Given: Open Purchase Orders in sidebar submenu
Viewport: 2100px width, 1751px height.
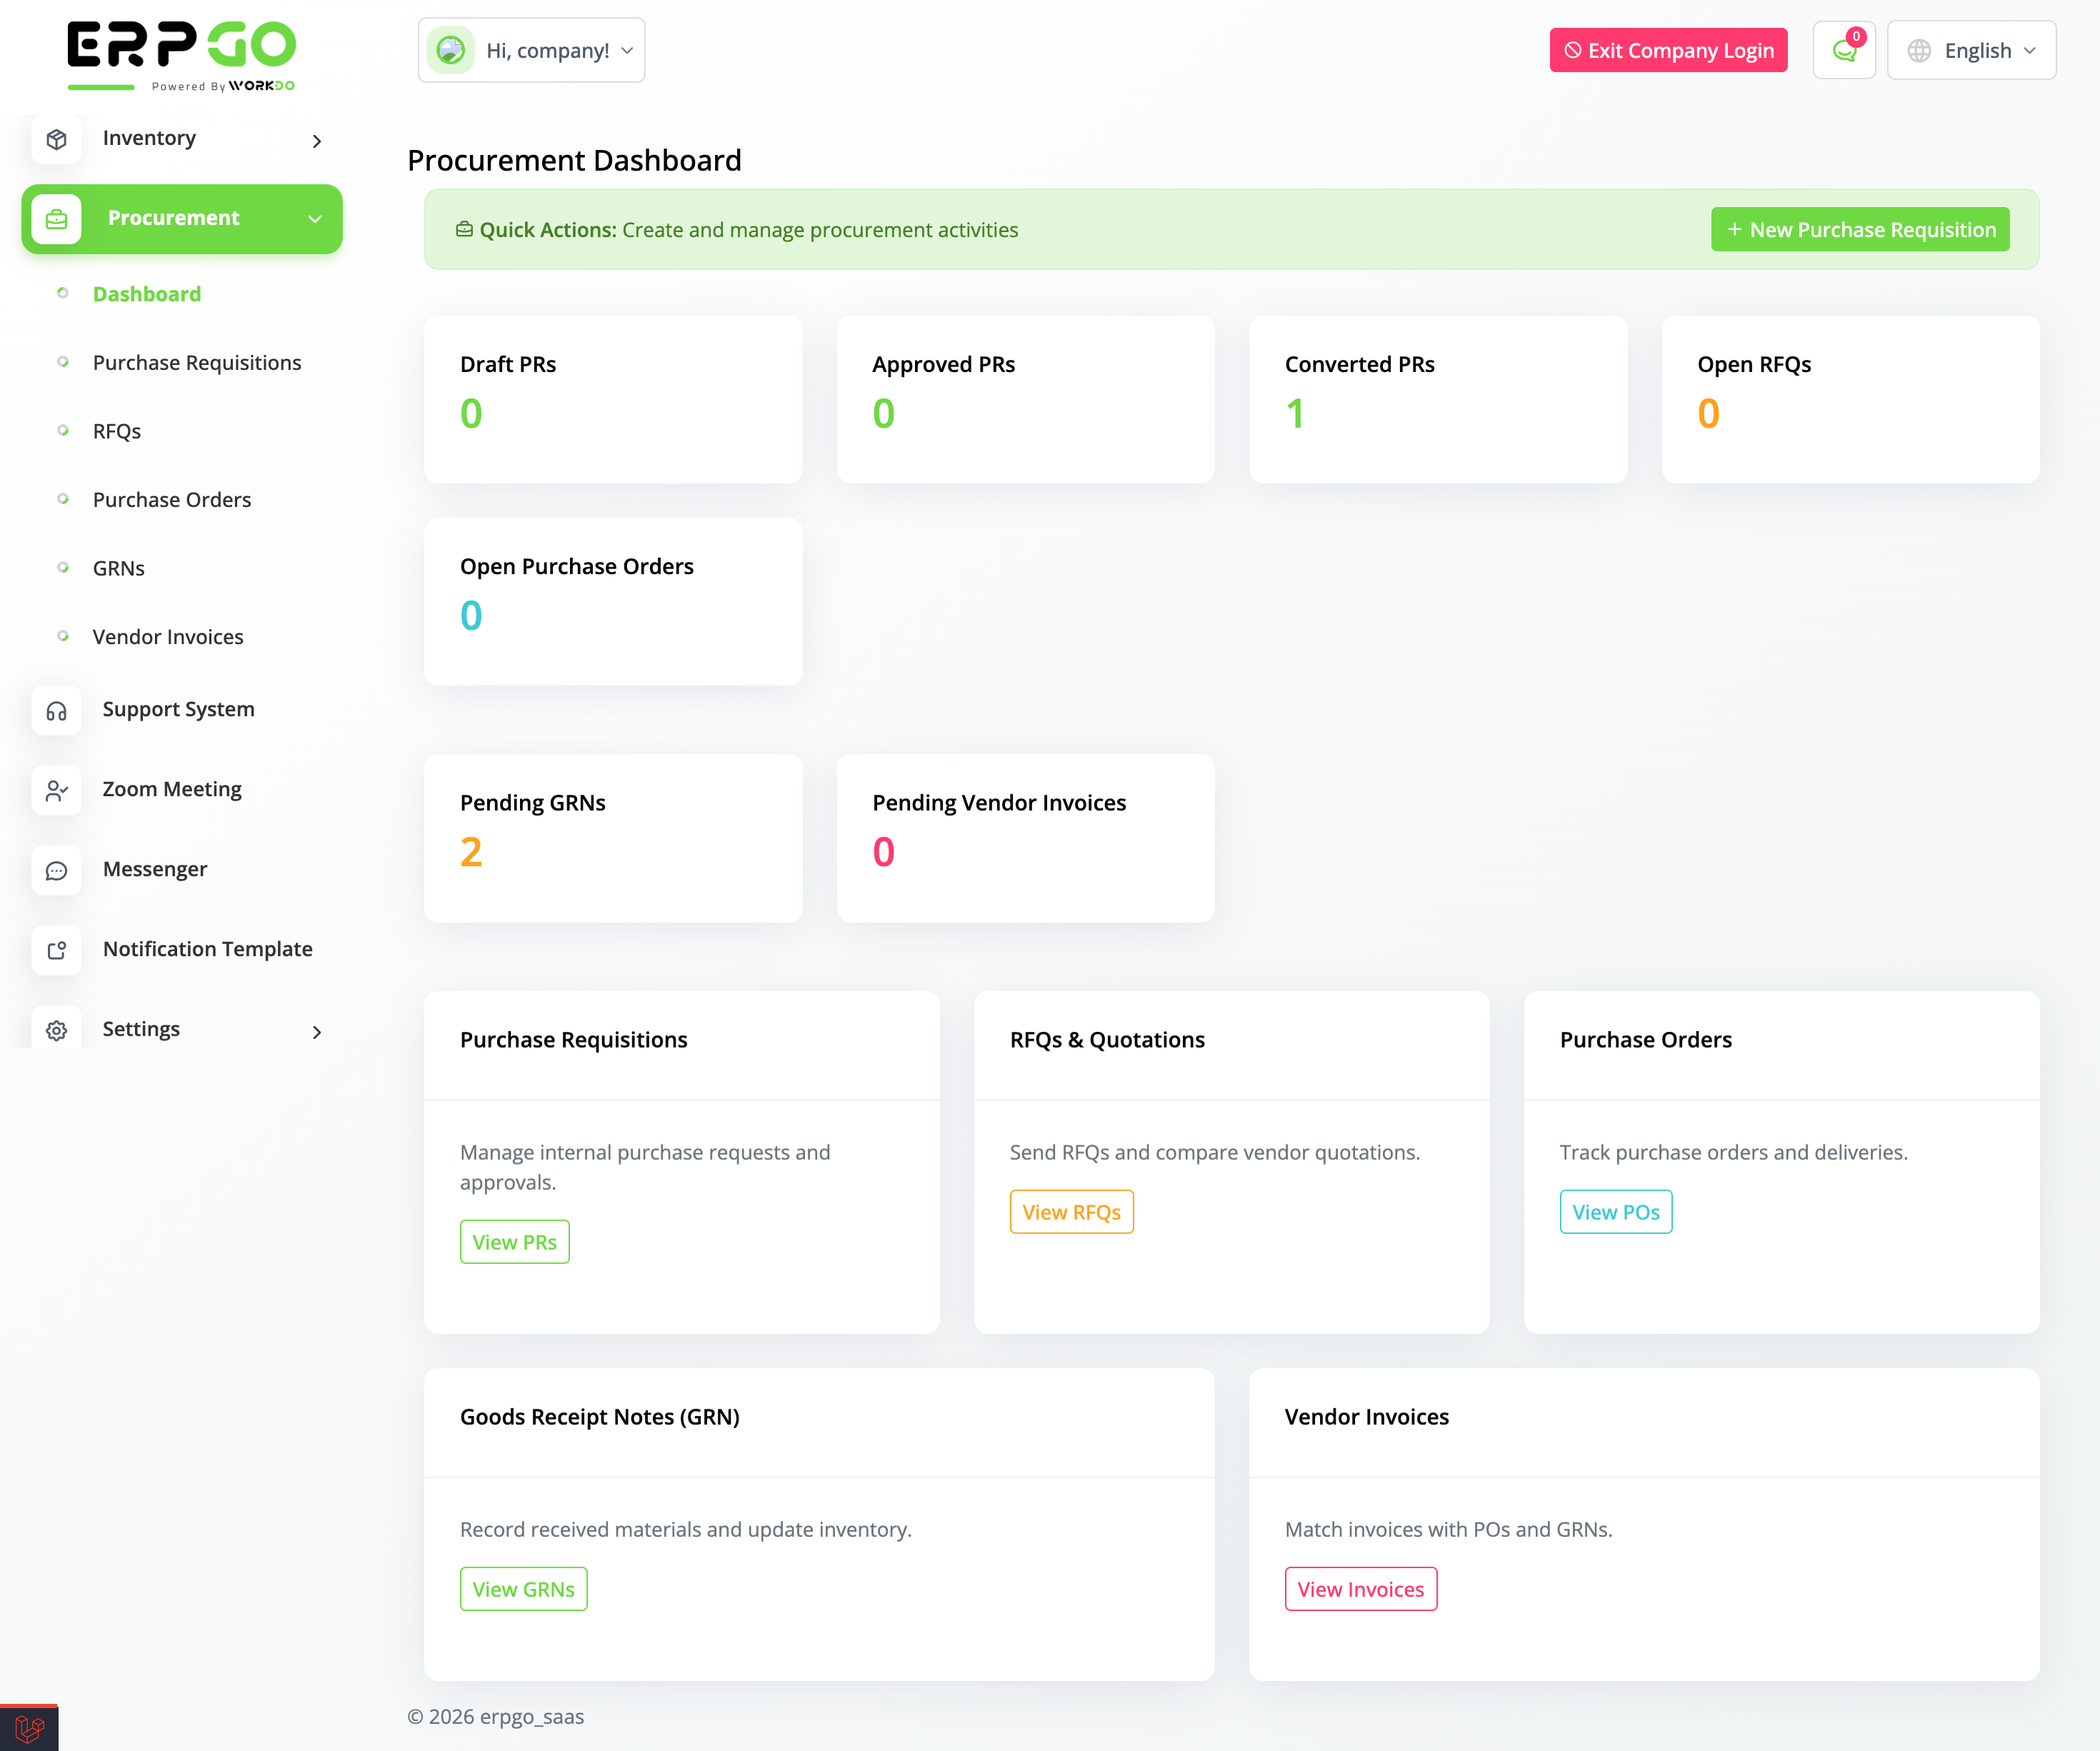Looking at the screenshot, I should 172,499.
